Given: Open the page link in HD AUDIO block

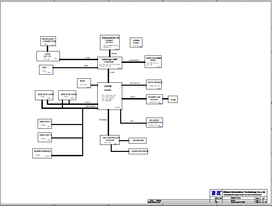Looking at the screenshot, I should click(160, 127).
